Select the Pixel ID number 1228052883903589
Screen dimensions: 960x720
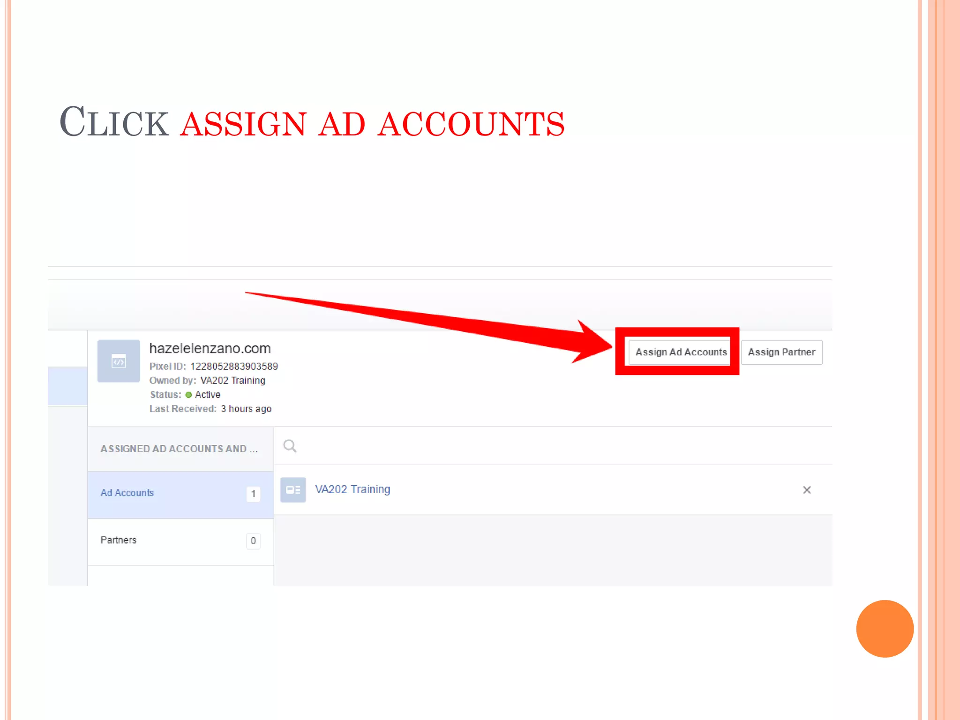point(234,366)
